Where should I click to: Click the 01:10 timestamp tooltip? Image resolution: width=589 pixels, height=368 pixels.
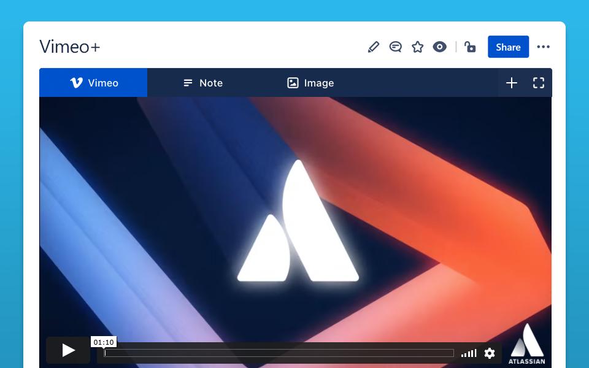pos(104,342)
